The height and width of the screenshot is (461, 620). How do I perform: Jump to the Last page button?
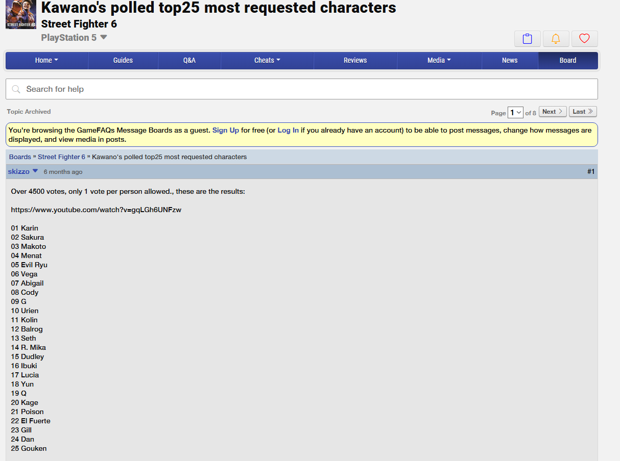pos(583,112)
